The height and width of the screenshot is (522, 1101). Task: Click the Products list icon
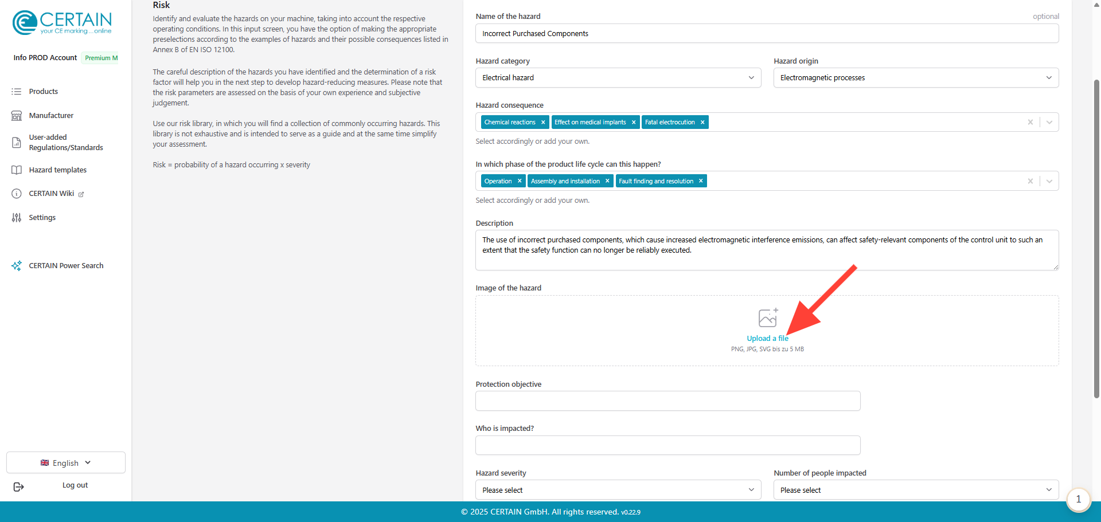coord(17,92)
